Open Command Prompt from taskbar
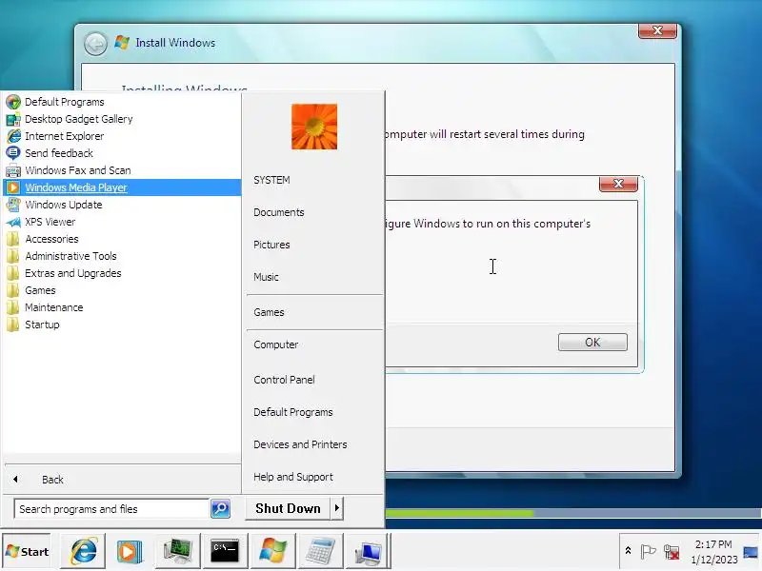 pyautogui.click(x=225, y=551)
